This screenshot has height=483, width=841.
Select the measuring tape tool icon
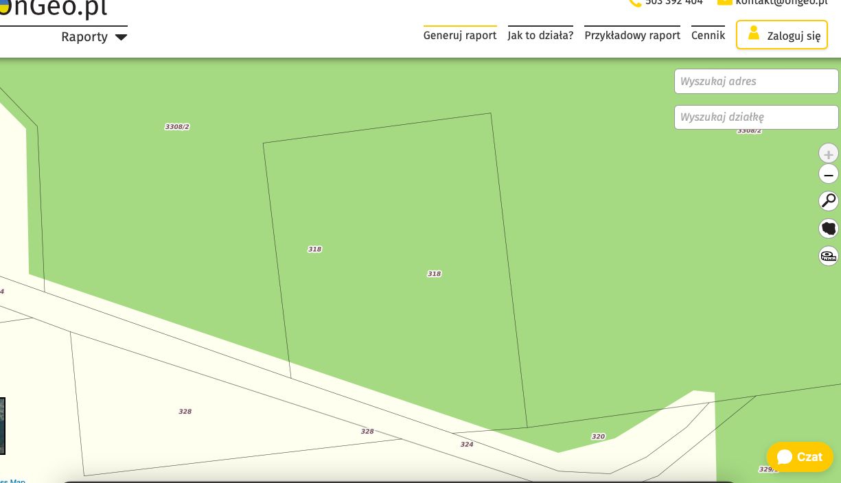(829, 256)
